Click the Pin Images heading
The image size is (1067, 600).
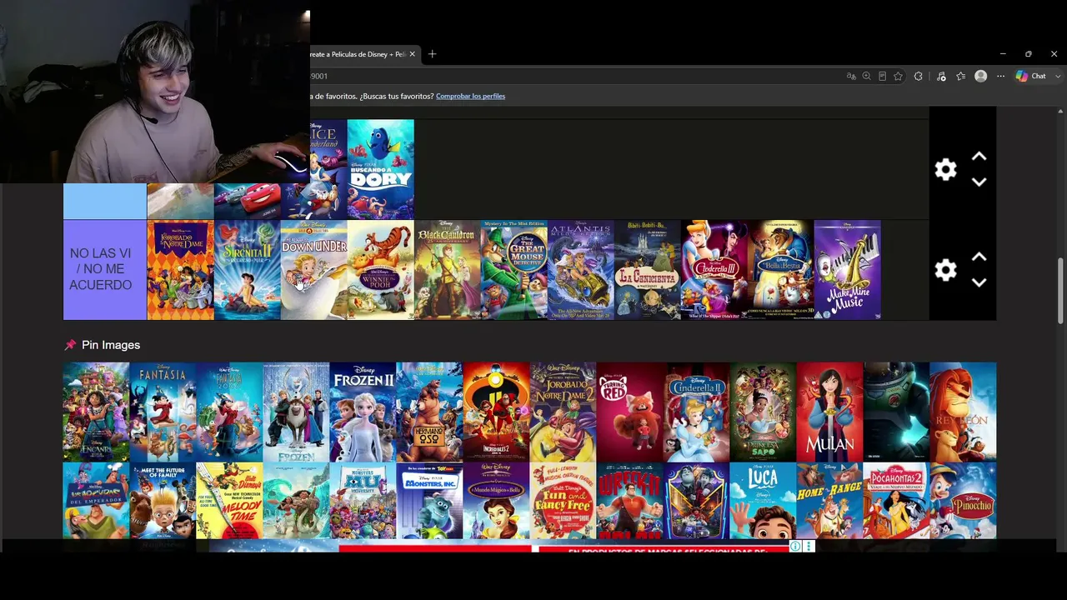coord(111,345)
